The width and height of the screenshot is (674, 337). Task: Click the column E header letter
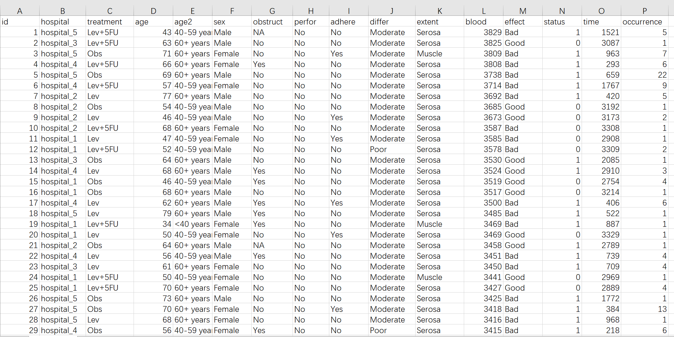[192, 11]
